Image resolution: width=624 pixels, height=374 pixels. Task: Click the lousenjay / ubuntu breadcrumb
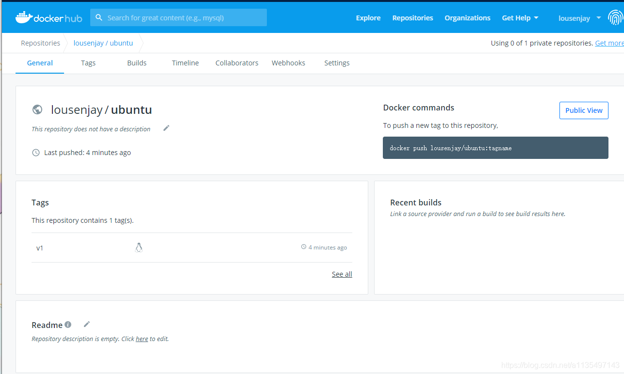click(x=103, y=43)
